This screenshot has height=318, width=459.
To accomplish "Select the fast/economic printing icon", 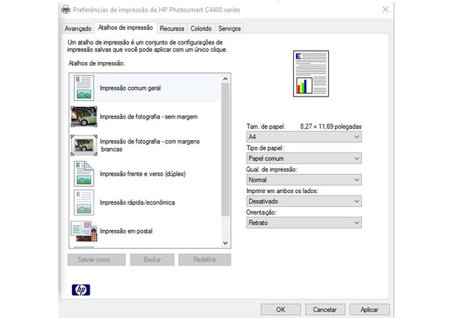I will tap(84, 202).
